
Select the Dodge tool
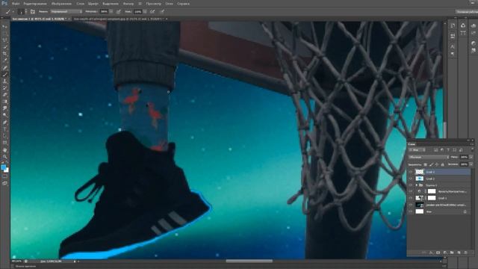5,115
